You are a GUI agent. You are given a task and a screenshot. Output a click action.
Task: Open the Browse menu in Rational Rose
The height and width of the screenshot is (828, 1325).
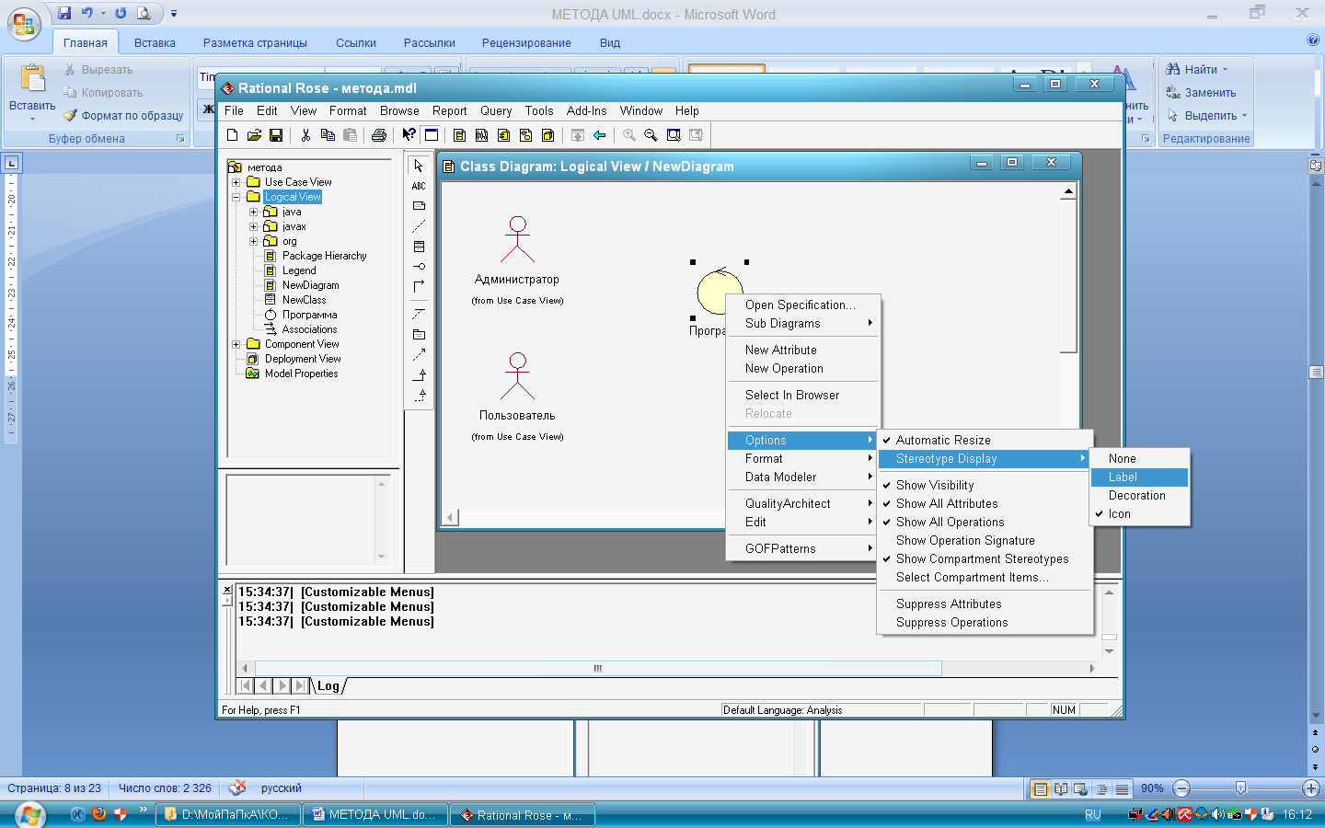399,111
